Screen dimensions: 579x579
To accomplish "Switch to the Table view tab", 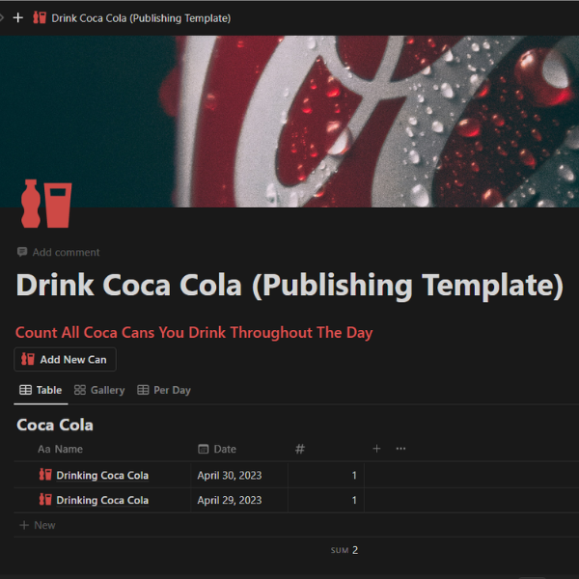I will [41, 390].
